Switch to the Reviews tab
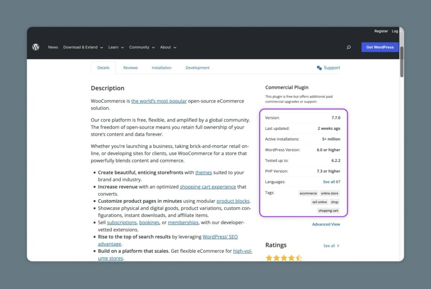Viewport: 431px width, 289px height. tap(130, 68)
